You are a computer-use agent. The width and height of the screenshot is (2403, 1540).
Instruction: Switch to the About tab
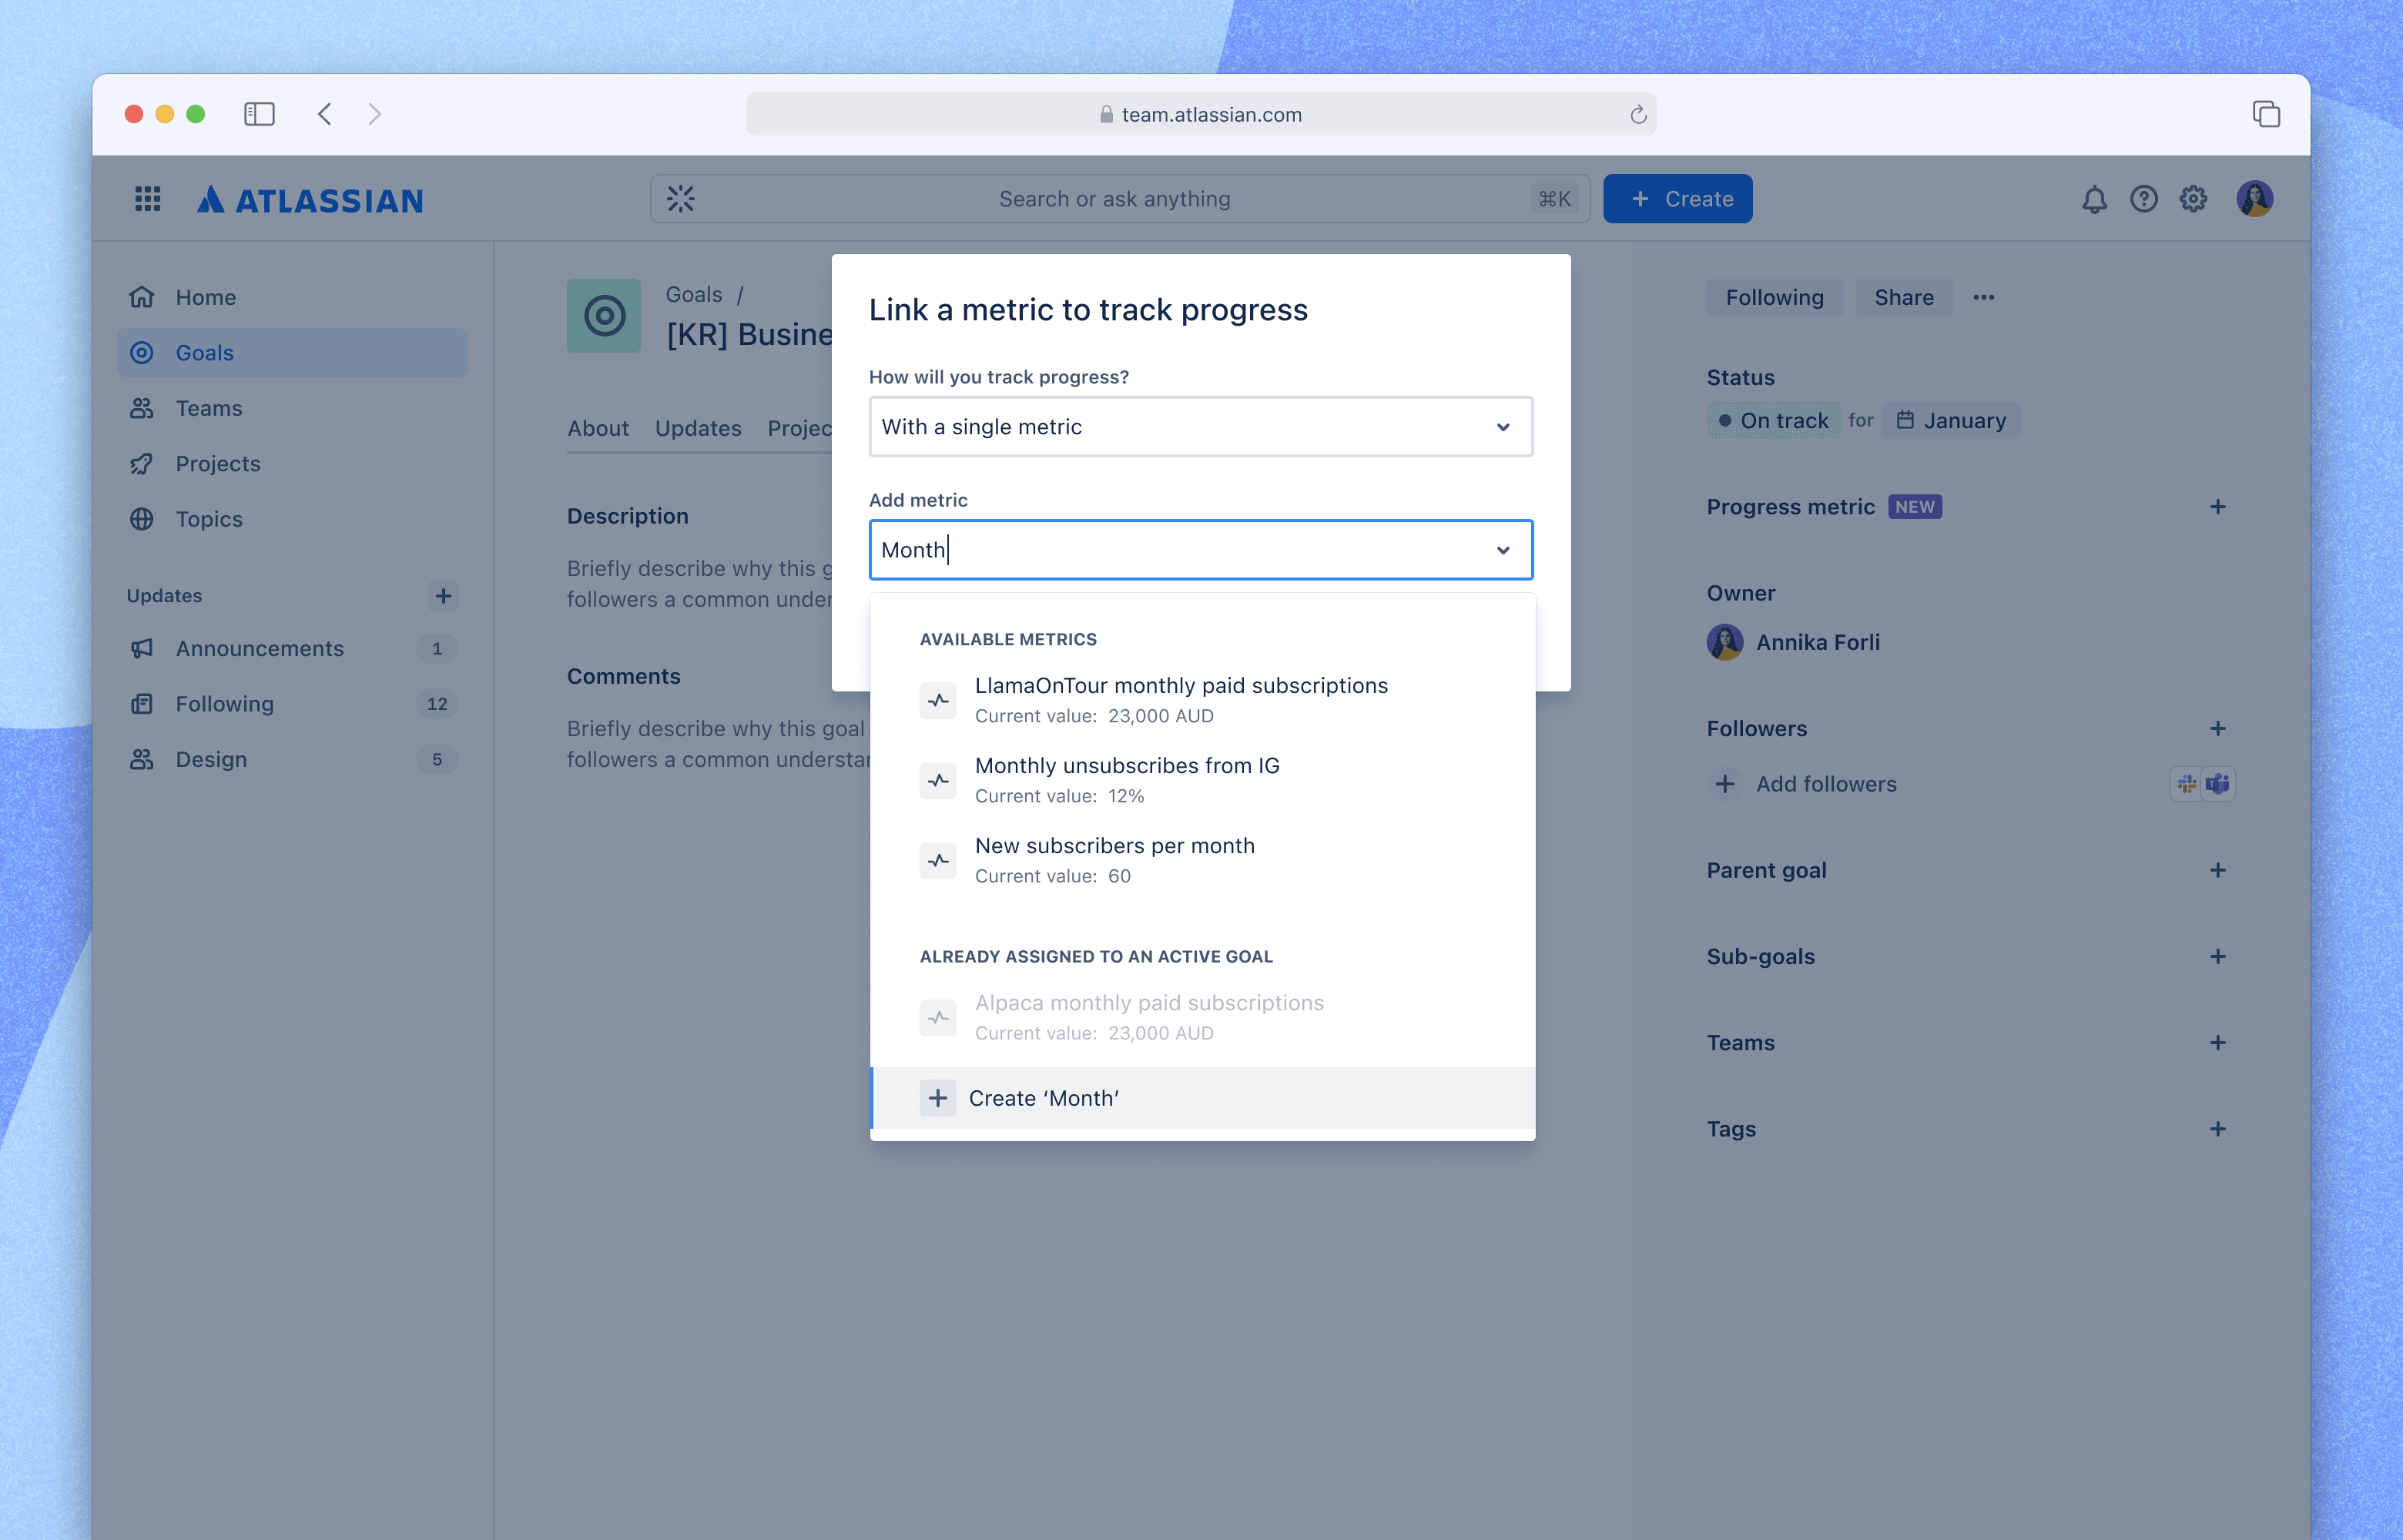tap(598, 428)
